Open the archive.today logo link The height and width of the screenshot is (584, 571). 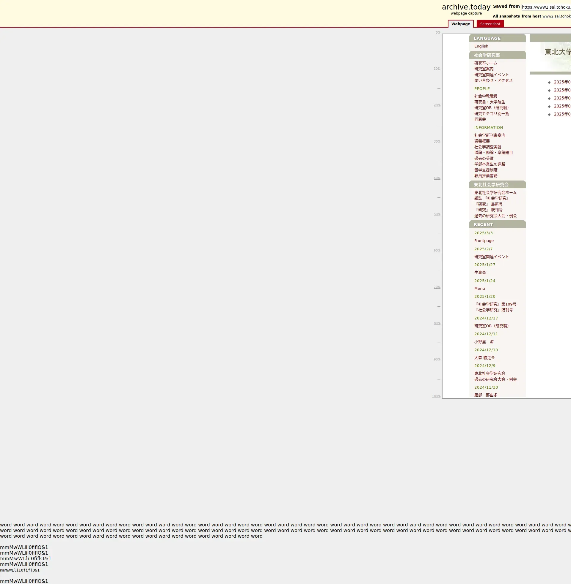coord(466,7)
